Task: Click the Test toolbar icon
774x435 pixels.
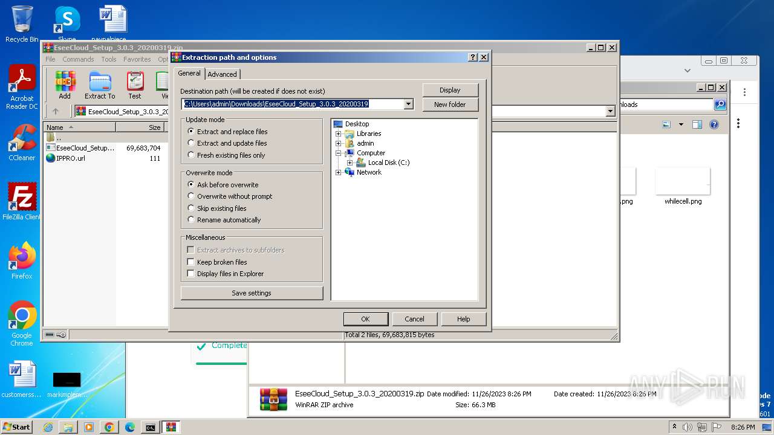Action: (x=135, y=85)
